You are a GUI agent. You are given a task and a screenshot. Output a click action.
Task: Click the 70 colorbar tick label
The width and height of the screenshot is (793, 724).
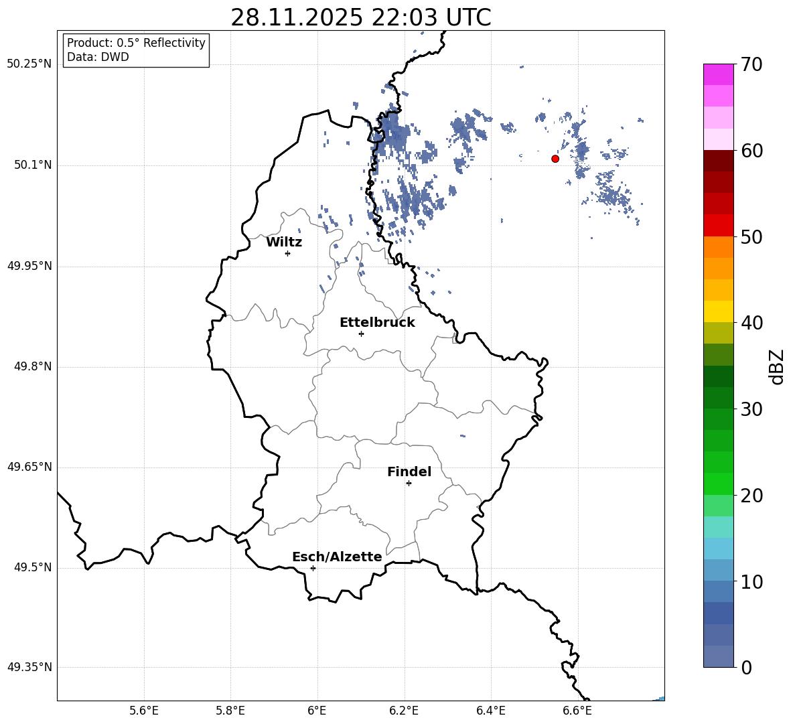pyautogui.click(x=751, y=64)
